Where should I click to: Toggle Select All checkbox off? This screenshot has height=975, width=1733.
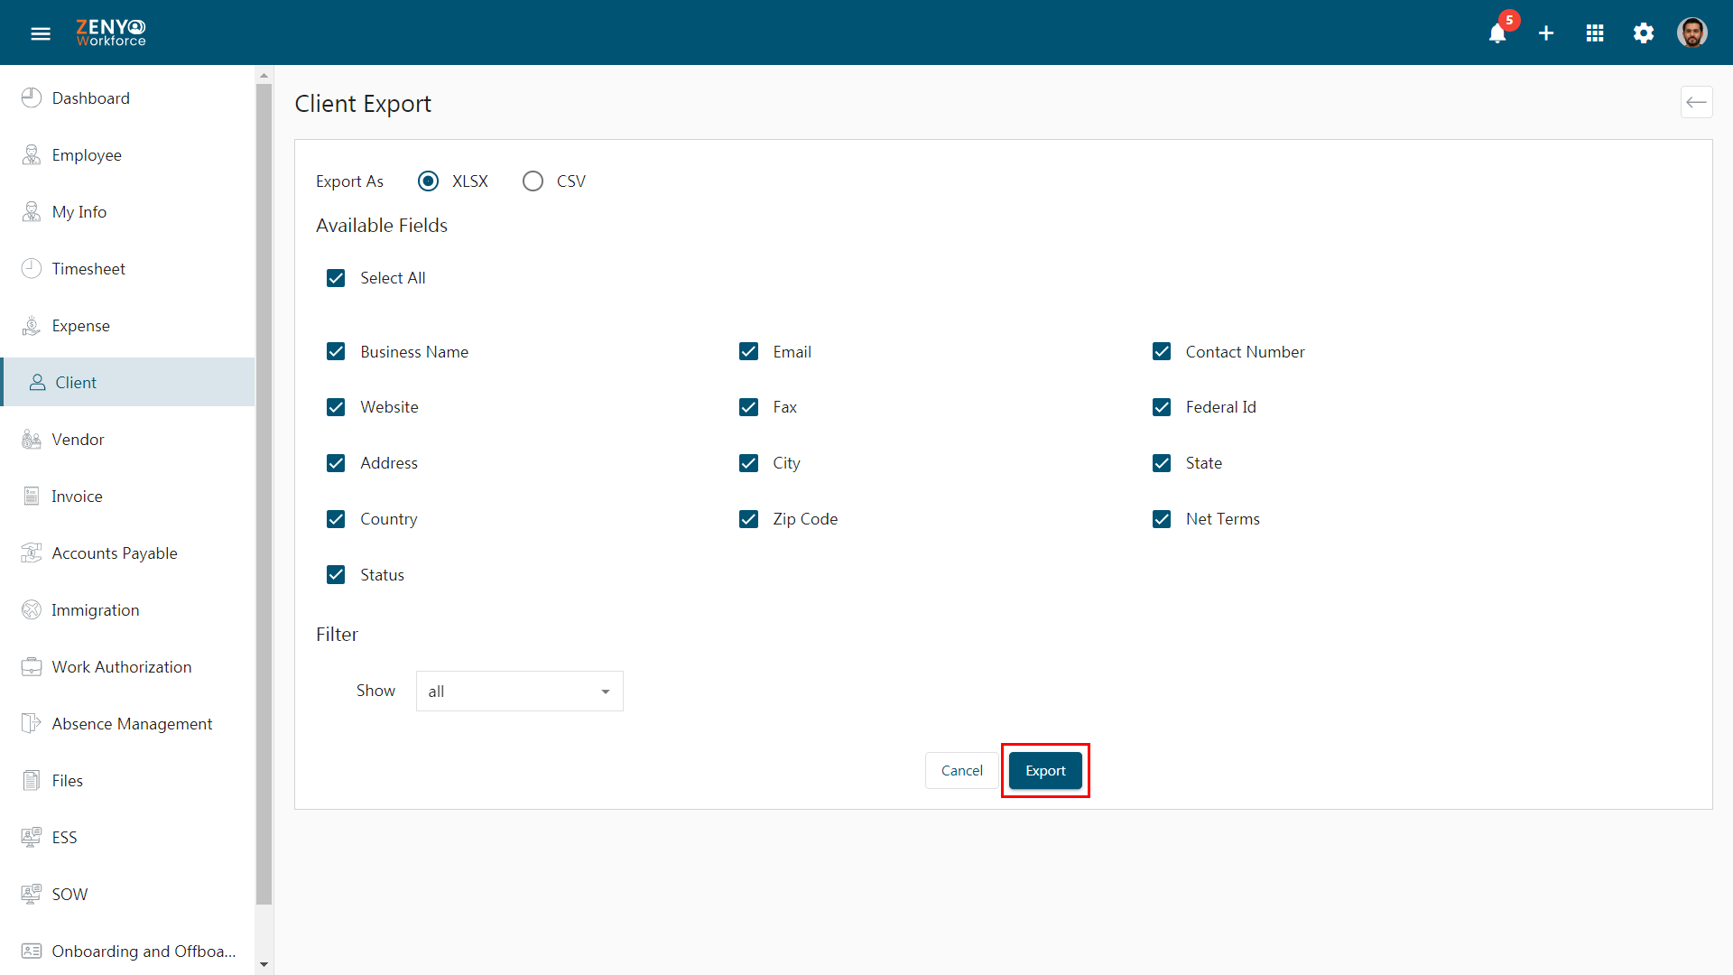pyautogui.click(x=337, y=277)
